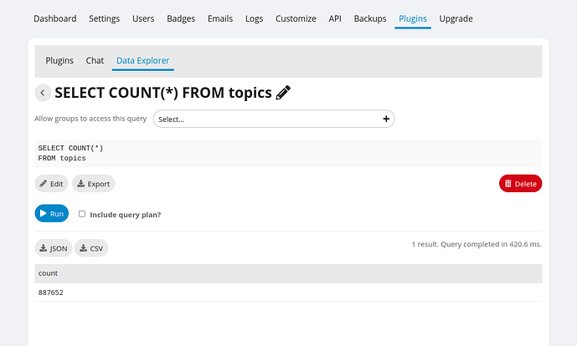
Task: Open the Settings admin tab
Action: (x=104, y=18)
